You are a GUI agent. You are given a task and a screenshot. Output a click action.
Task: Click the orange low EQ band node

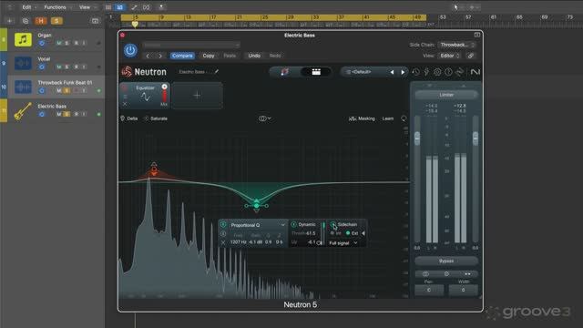tap(154, 169)
